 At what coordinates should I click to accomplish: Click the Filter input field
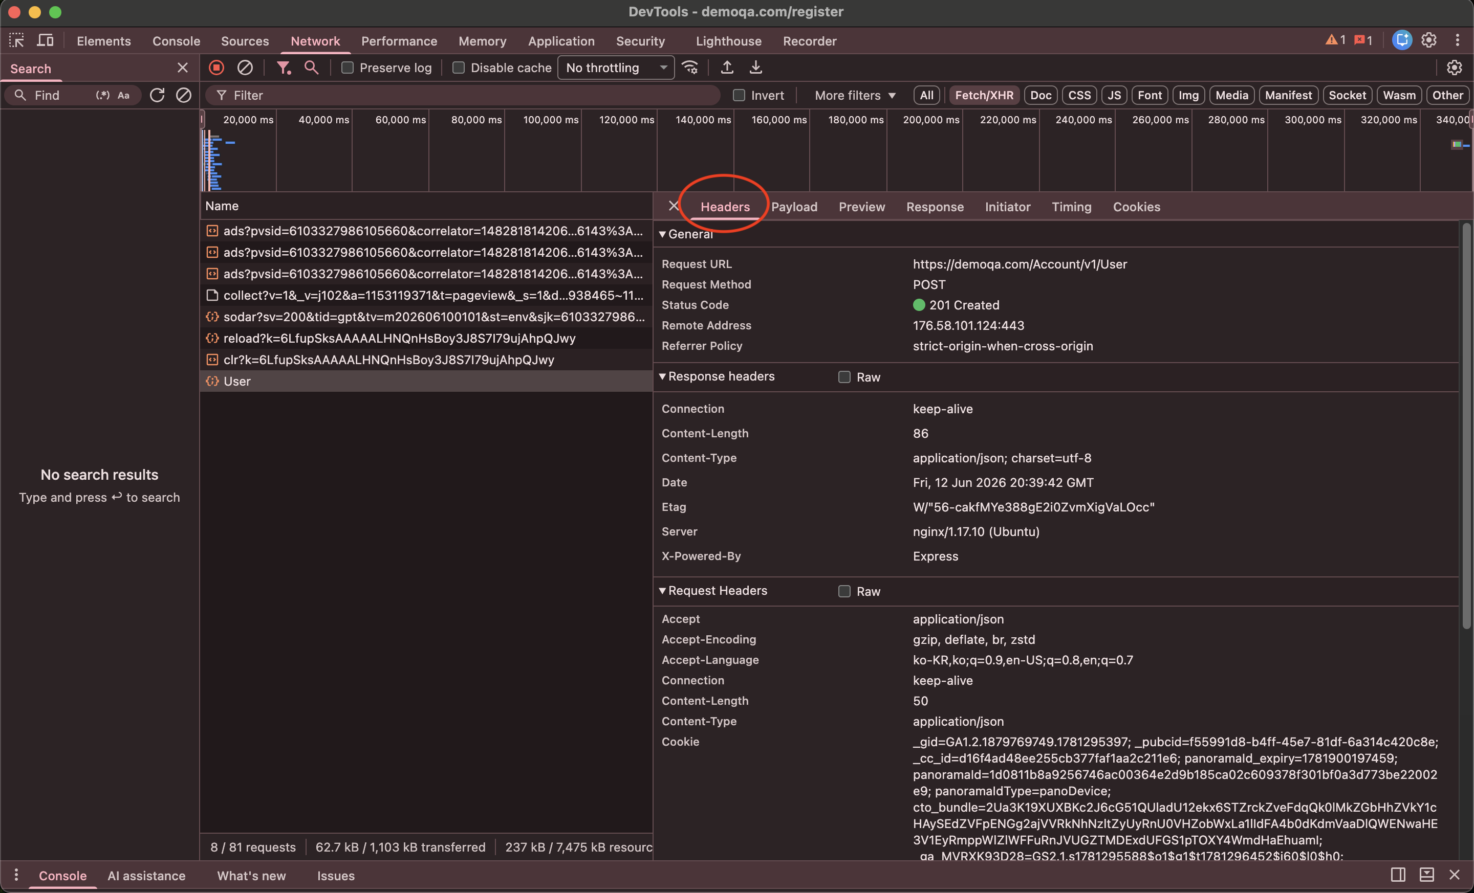(x=463, y=95)
